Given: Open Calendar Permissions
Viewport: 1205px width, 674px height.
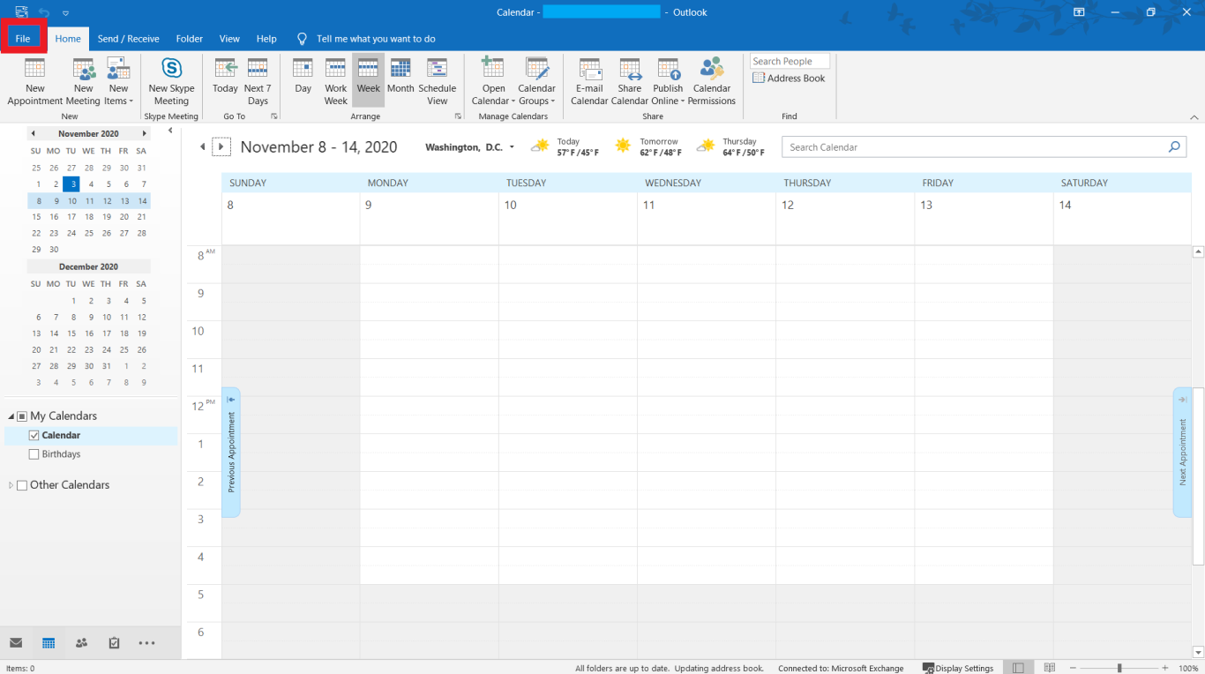Looking at the screenshot, I should click(x=712, y=81).
